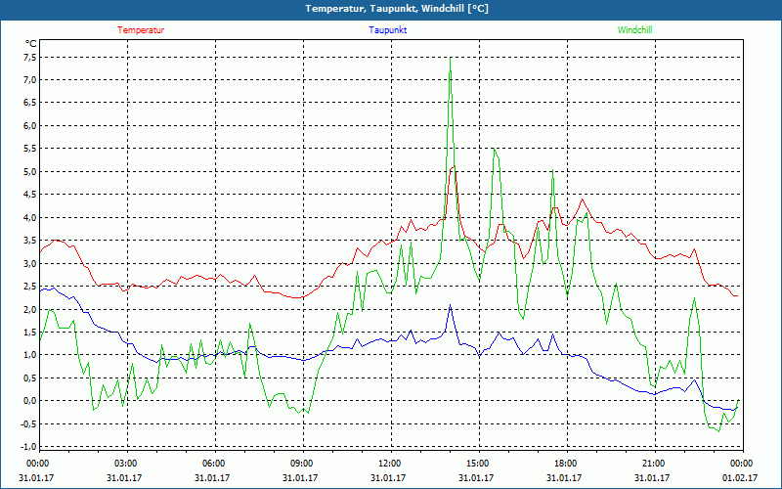782x489 pixels.
Task: Click the 5,0 y-axis label
Action: click(x=30, y=172)
